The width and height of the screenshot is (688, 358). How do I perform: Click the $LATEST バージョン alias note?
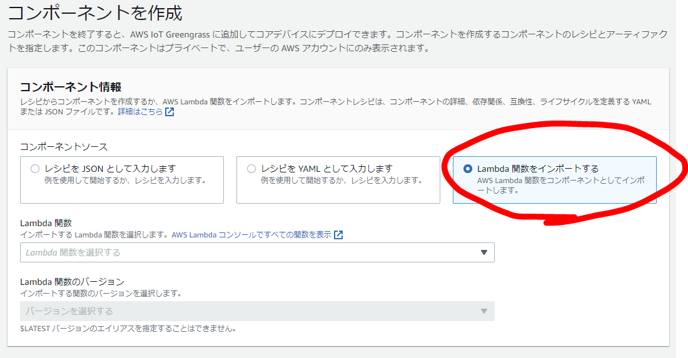pyautogui.click(x=128, y=328)
